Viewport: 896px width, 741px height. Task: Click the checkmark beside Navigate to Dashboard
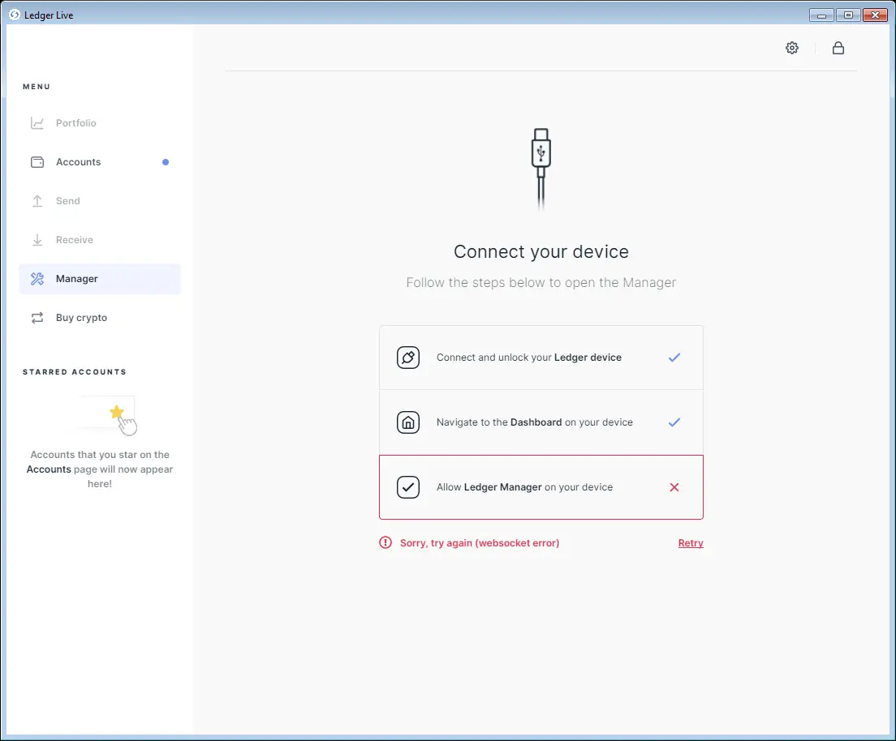point(674,422)
